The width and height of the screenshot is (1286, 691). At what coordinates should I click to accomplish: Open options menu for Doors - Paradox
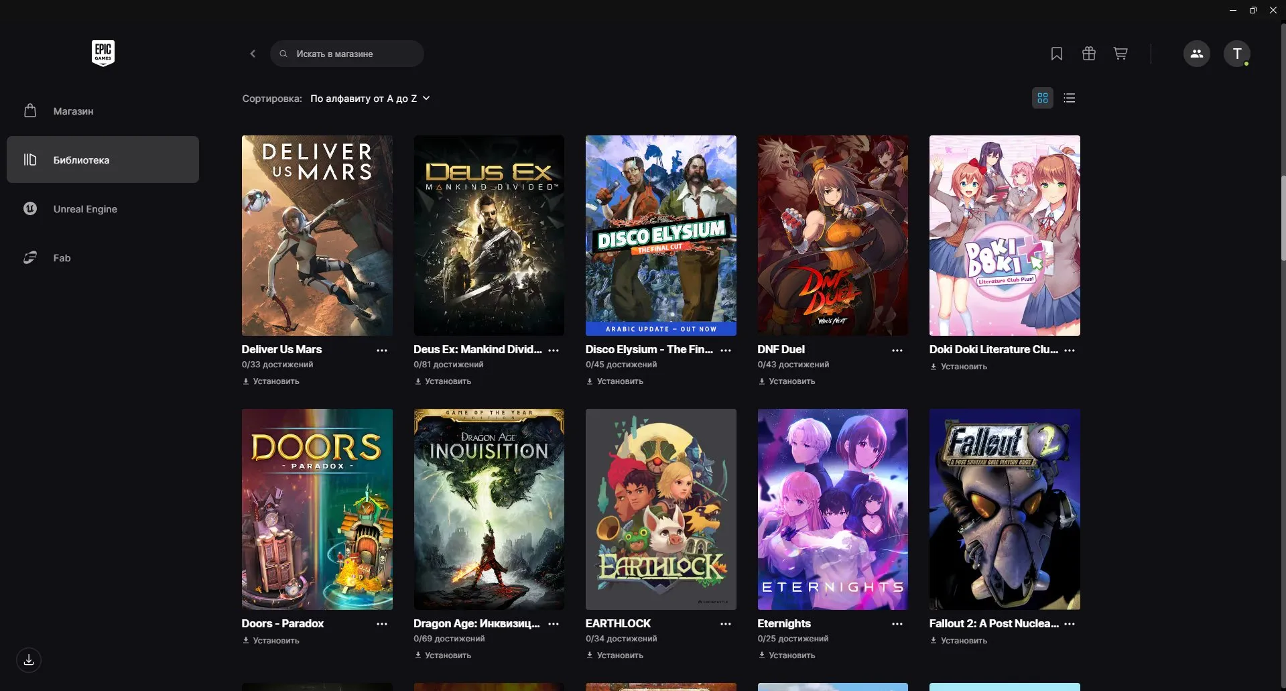pyautogui.click(x=382, y=624)
